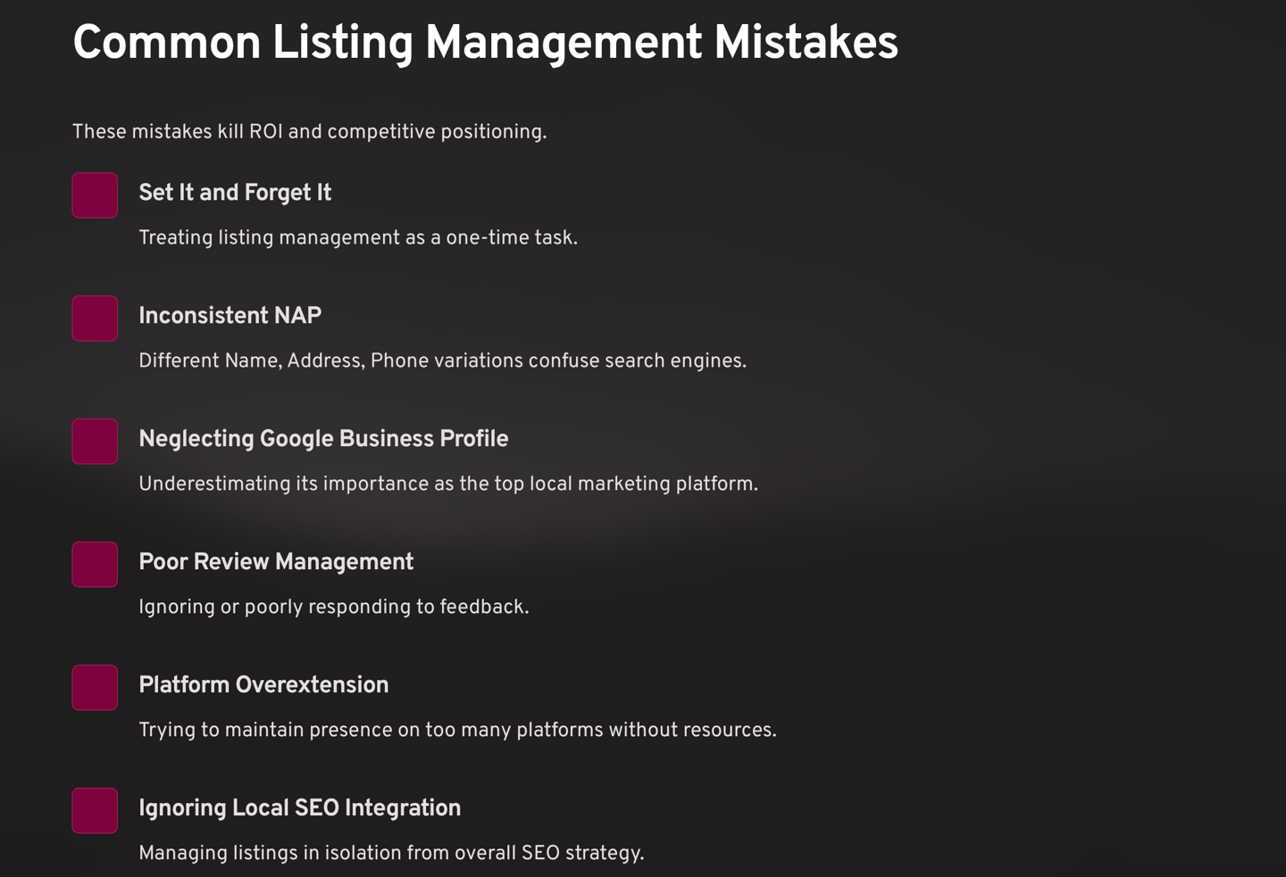Click the Set It and Forget It heading
The height and width of the screenshot is (877, 1286).
click(235, 193)
